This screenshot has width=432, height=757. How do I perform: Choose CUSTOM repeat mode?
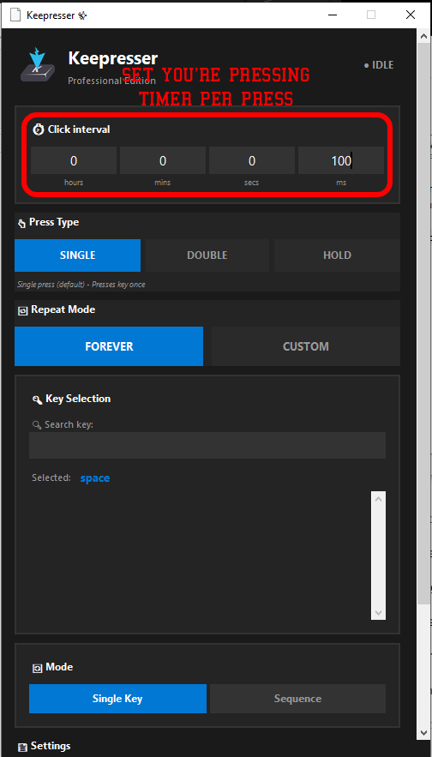click(x=305, y=346)
